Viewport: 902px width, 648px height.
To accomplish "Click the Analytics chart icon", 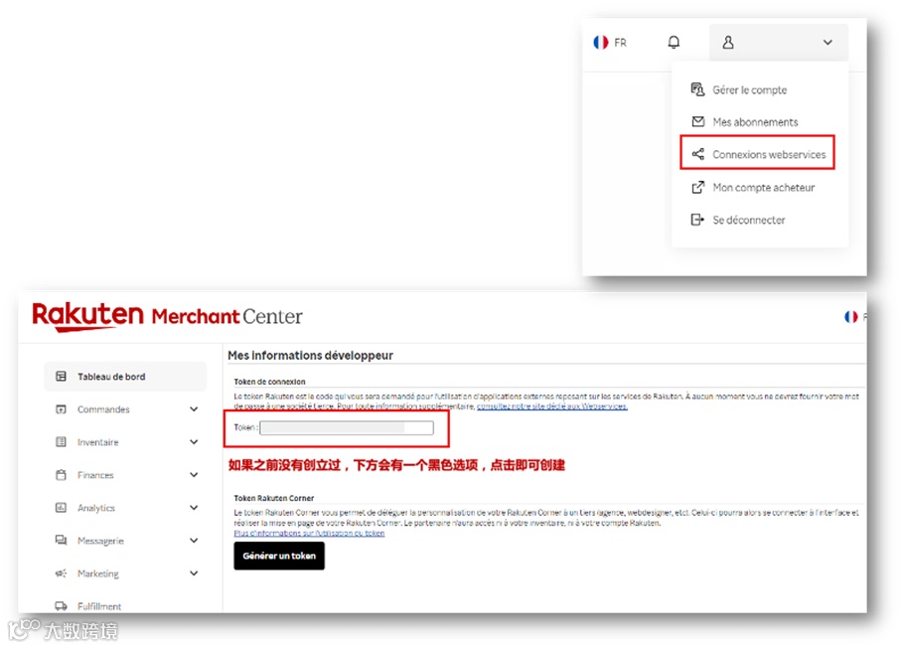I will pos(61,508).
